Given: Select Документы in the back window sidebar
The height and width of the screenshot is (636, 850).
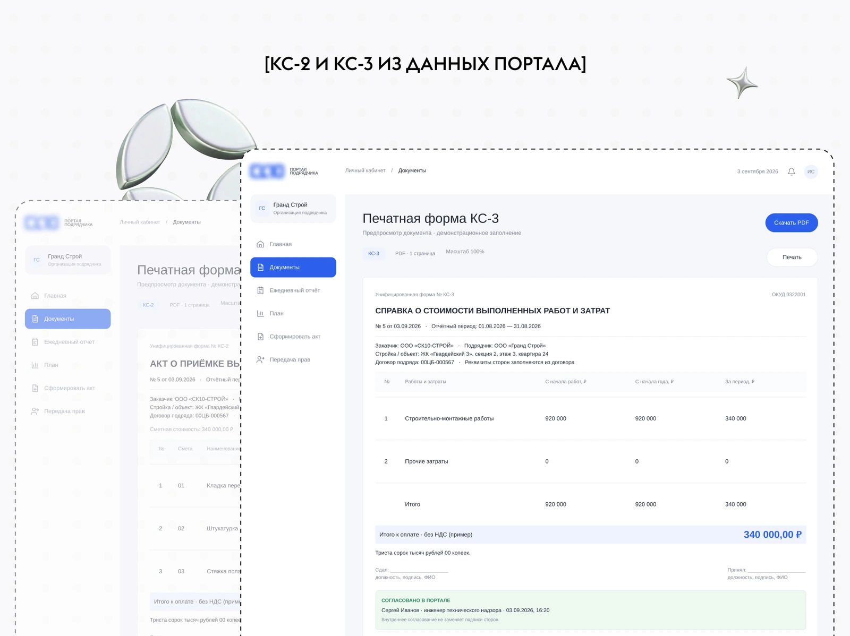Looking at the screenshot, I should tap(68, 319).
